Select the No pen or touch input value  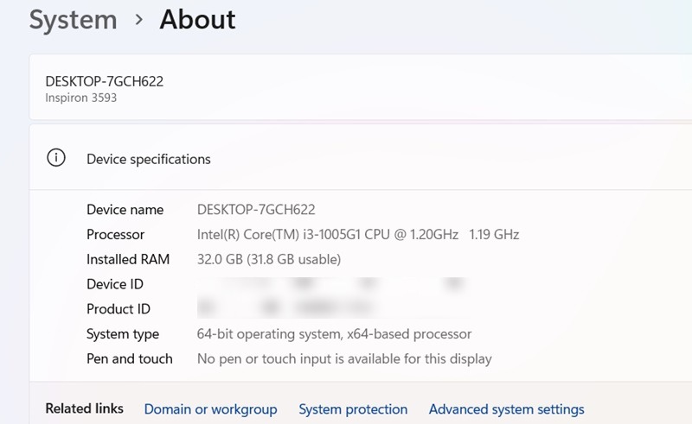344,358
